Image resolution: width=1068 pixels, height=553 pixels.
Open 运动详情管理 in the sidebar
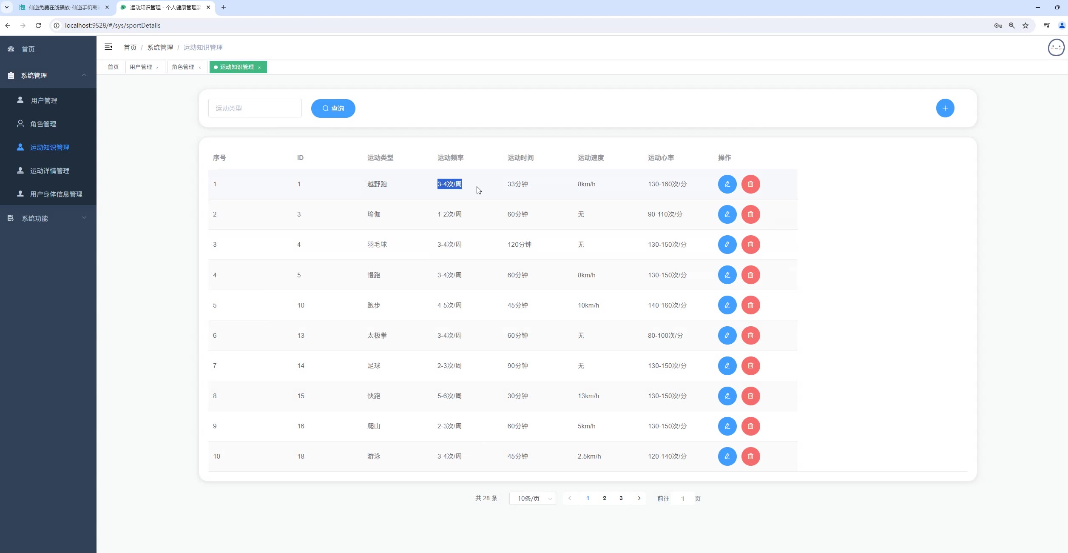(49, 171)
